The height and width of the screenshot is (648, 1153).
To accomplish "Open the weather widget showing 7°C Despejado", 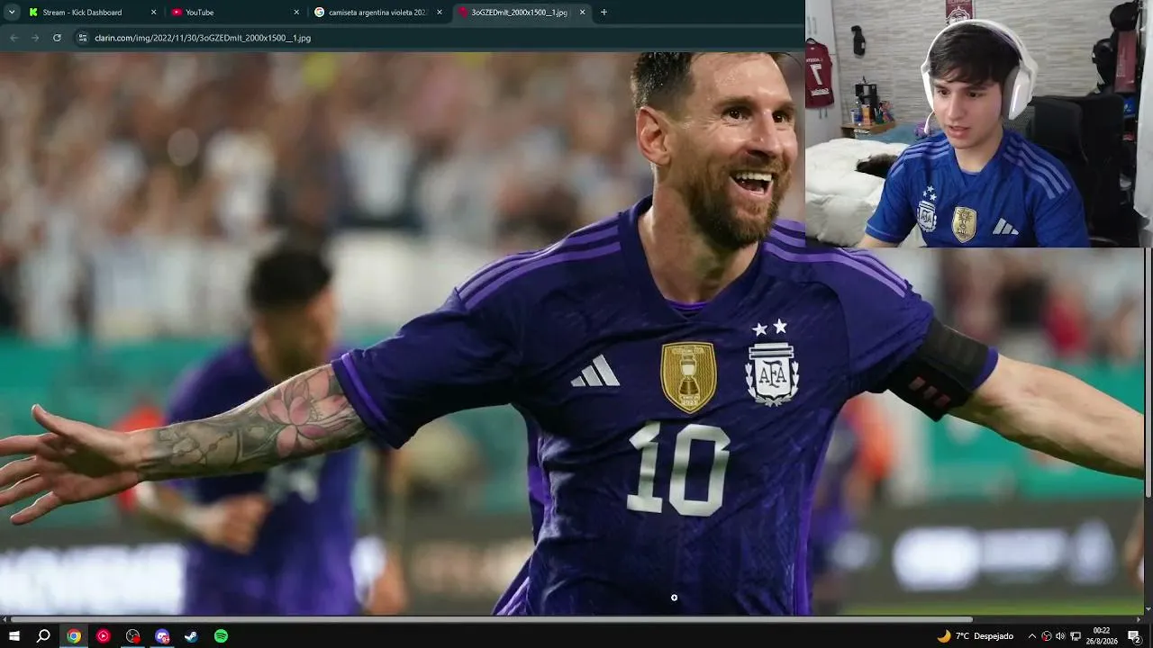I will (976, 636).
